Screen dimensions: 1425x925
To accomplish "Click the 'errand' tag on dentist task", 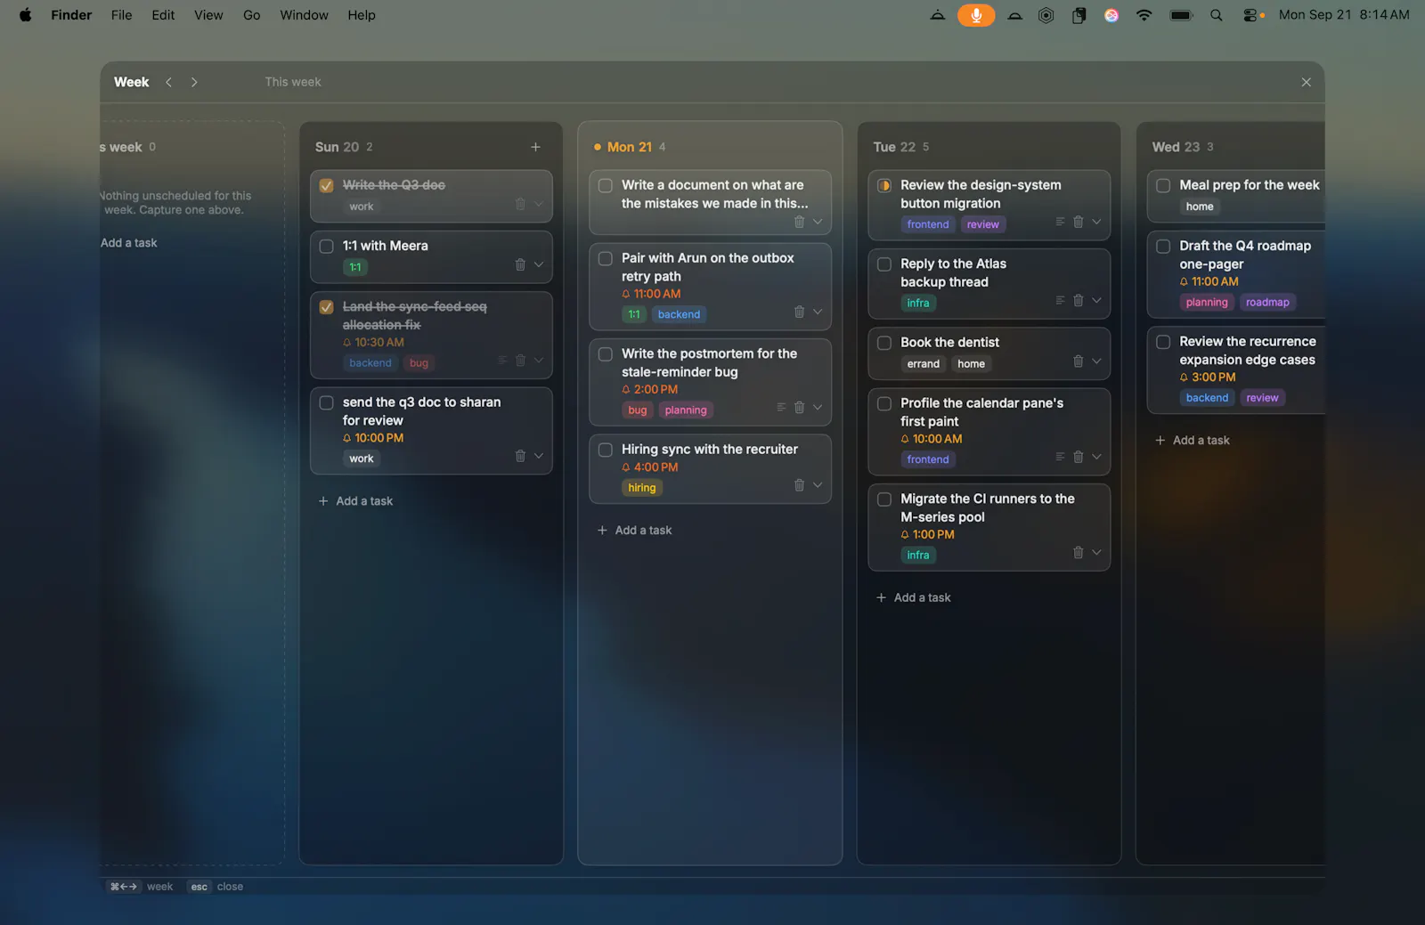I will click(x=923, y=364).
